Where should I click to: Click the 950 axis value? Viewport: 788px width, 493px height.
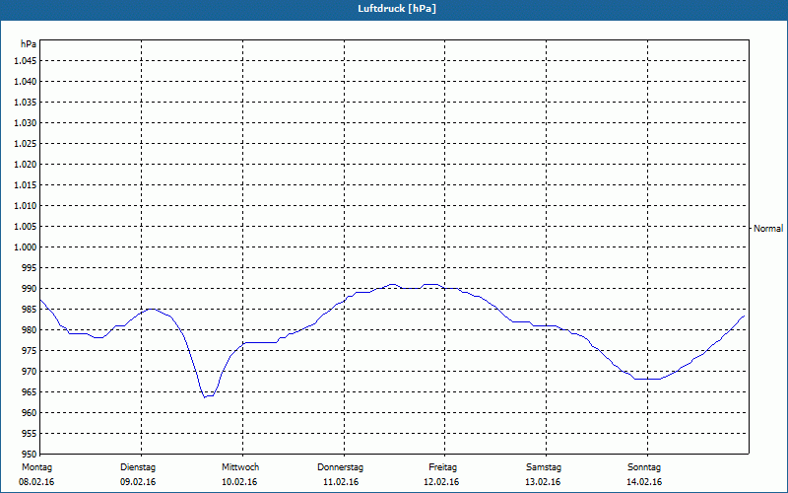click(30, 455)
